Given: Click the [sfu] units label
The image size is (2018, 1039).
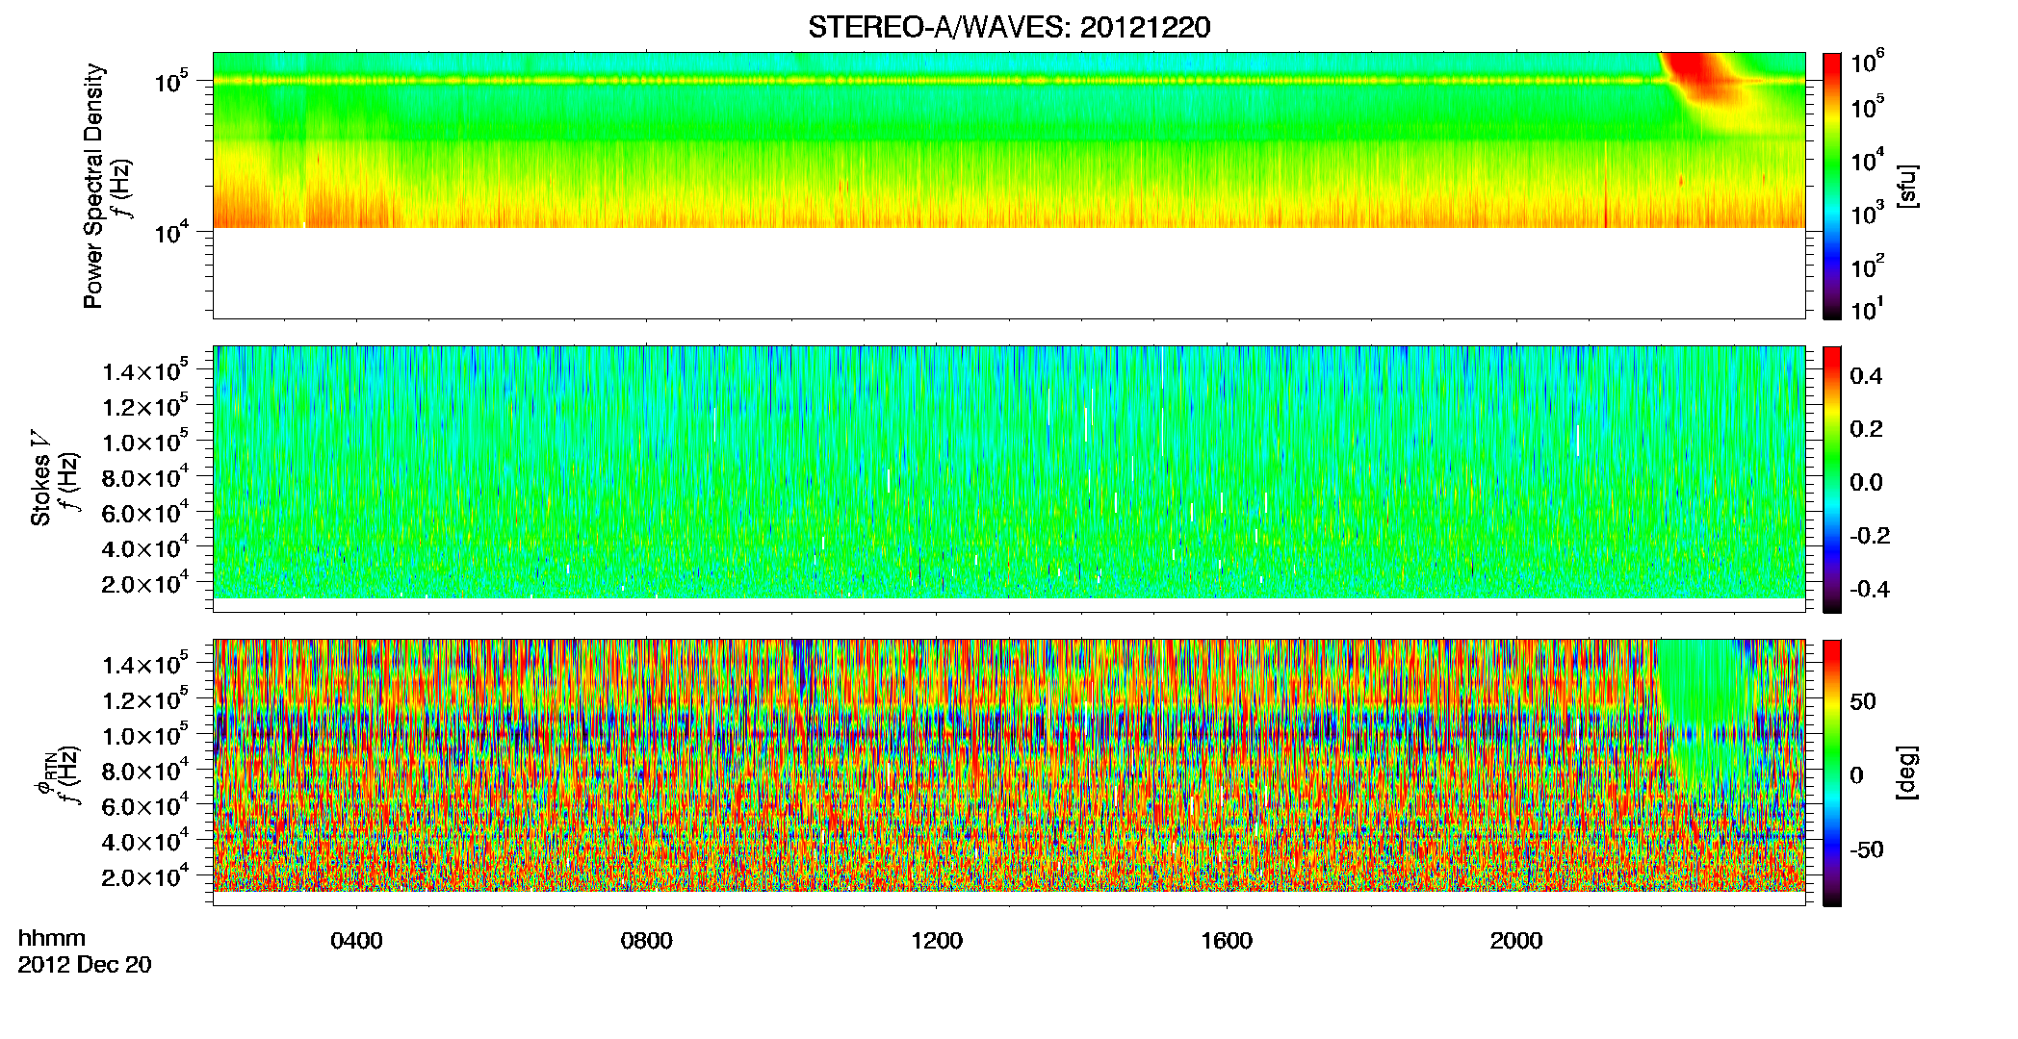Looking at the screenshot, I should point(1906,186).
